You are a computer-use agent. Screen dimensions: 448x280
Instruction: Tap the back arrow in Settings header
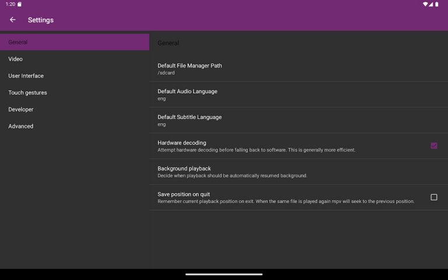(x=13, y=20)
